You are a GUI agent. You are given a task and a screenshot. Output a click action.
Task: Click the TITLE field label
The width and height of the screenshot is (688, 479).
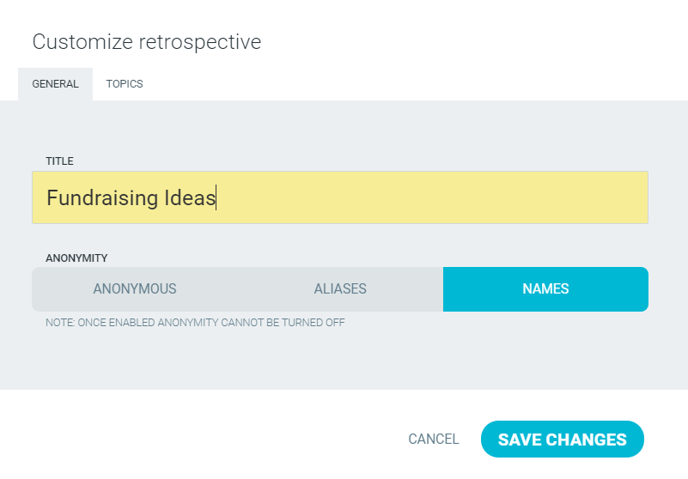59,161
